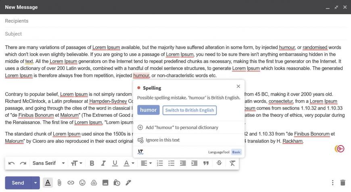The image size is (351, 192).
Task: Toggle underline formatting
Action: [115, 163]
